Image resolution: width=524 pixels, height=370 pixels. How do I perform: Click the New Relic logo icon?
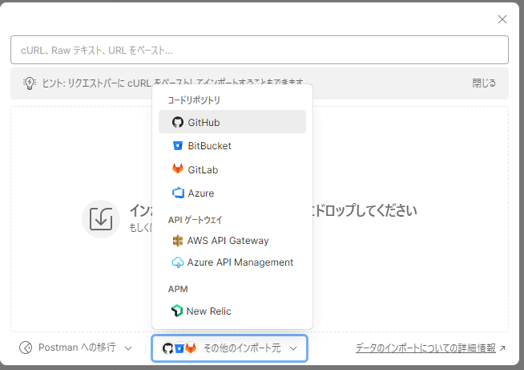pyautogui.click(x=177, y=311)
